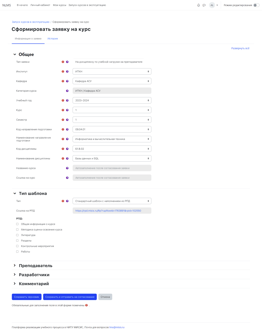Open the Кафедра dropdown

point(112,81)
